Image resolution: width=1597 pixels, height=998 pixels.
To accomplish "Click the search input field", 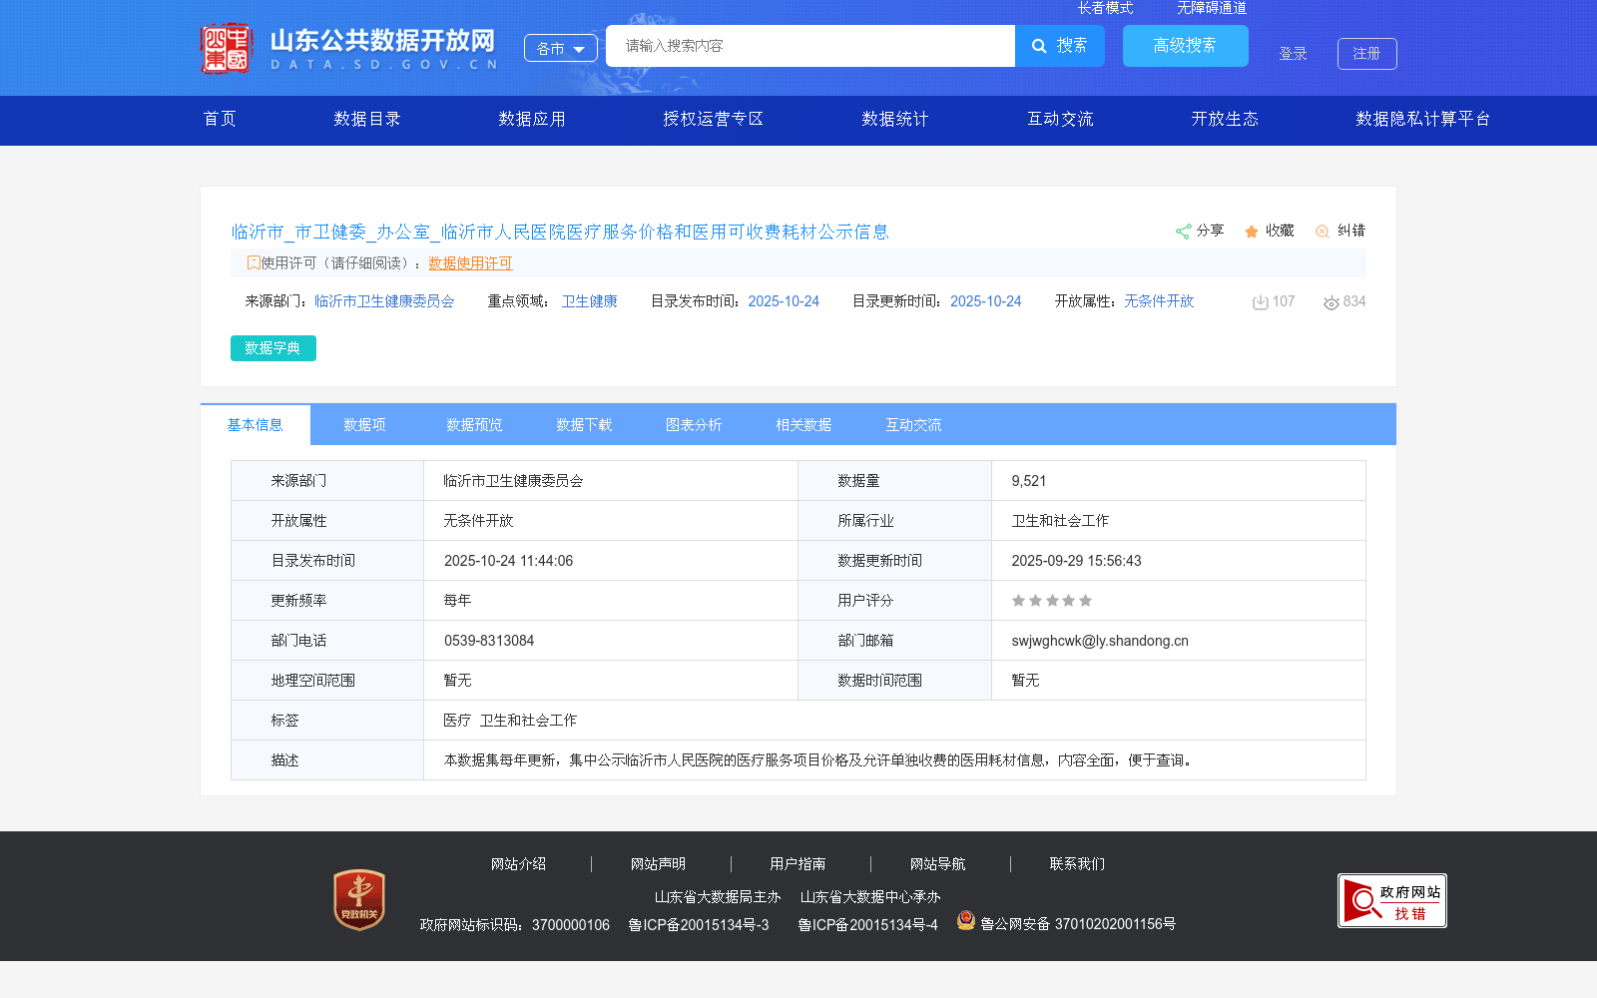I will [x=808, y=46].
